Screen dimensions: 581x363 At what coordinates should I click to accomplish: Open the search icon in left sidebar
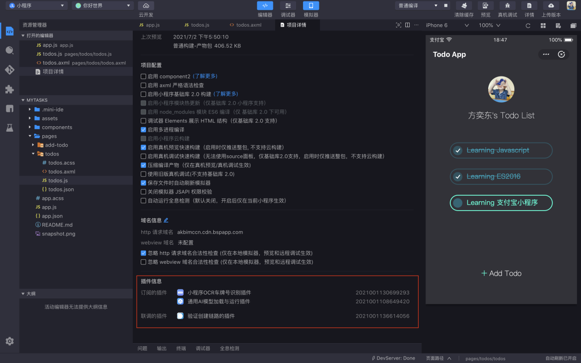(x=9, y=50)
